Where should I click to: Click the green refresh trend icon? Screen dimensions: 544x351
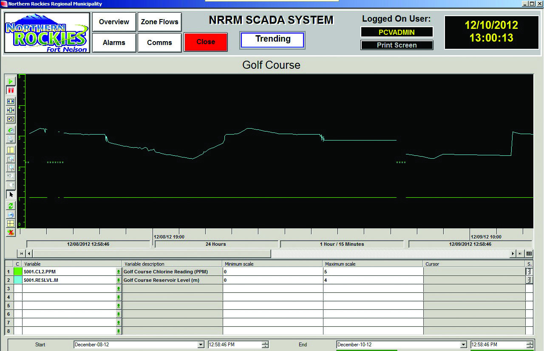point(11,205)
